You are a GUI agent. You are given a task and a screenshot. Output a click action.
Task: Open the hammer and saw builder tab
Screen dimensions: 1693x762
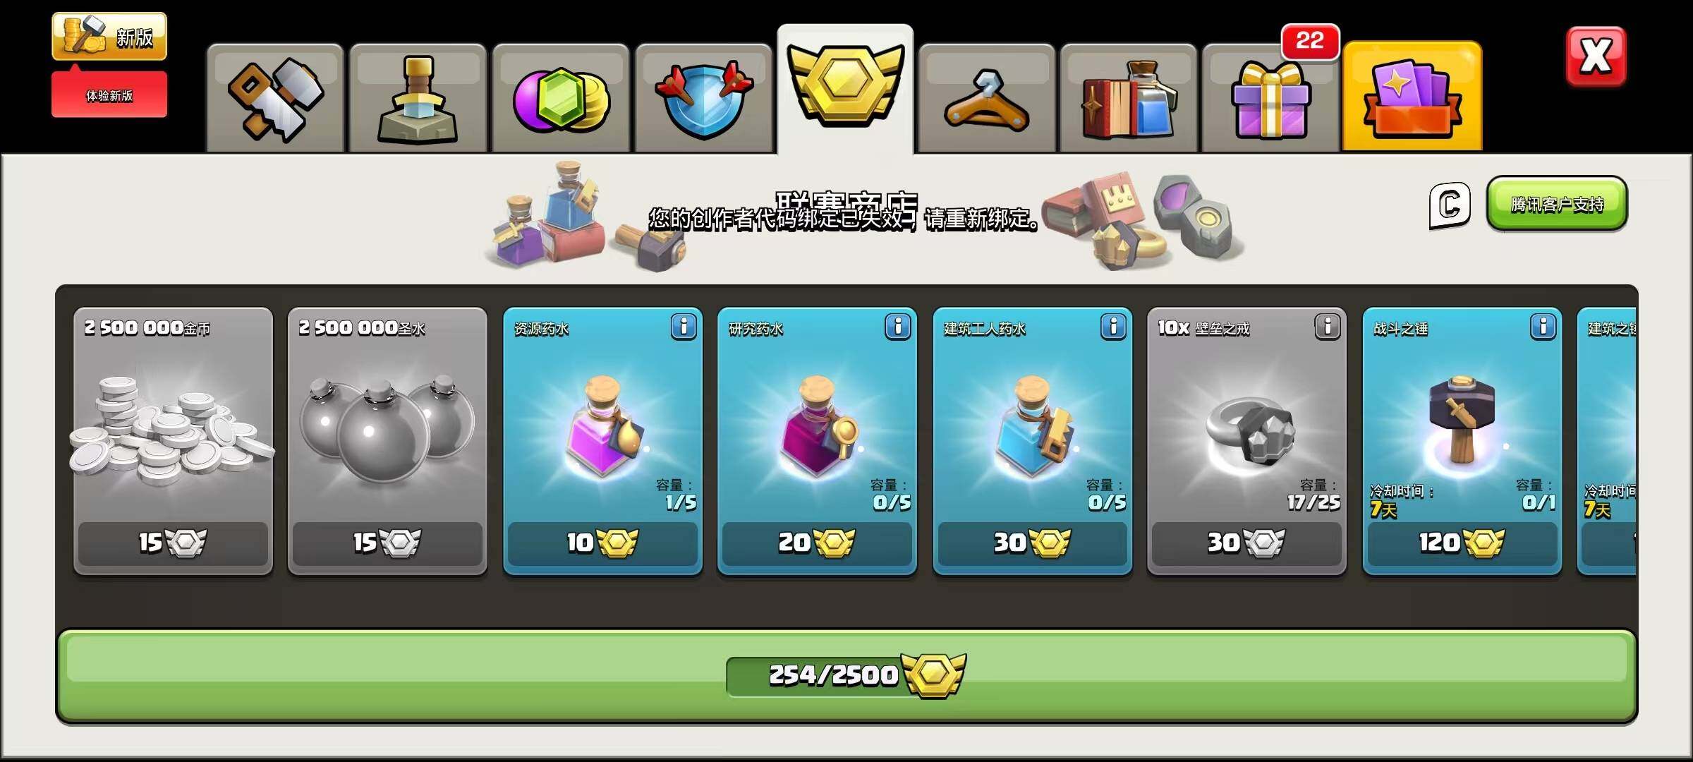click(x=275, y=98)
